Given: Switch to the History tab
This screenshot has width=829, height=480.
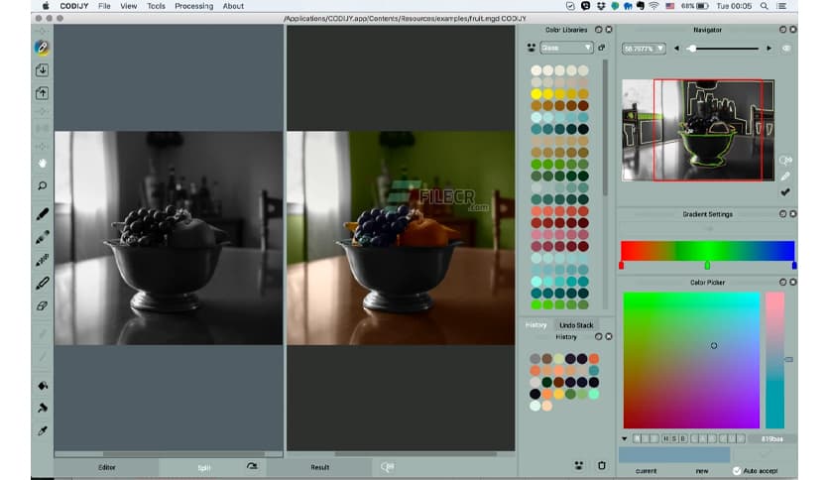Looking at the screenshot, I should coord(535,324).
